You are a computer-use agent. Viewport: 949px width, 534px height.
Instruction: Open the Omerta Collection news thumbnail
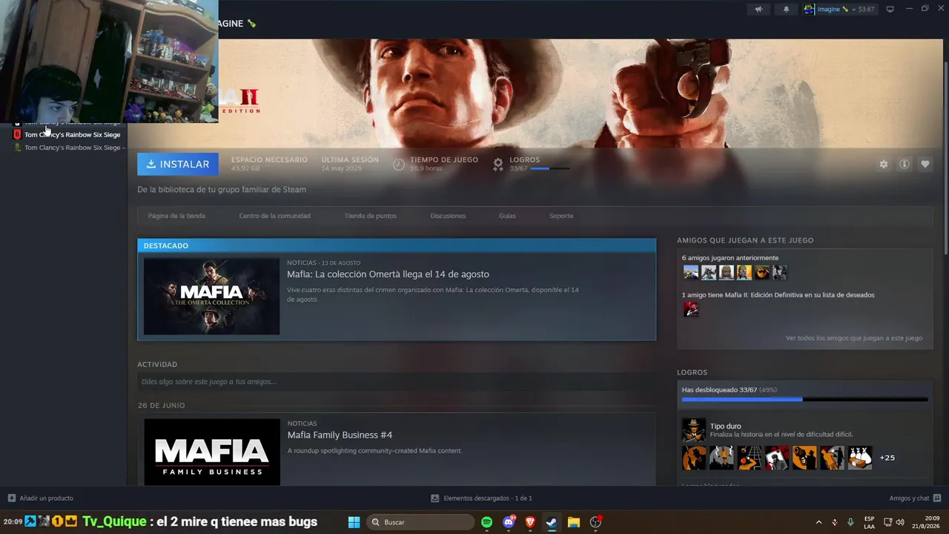(x=212, y=297)
